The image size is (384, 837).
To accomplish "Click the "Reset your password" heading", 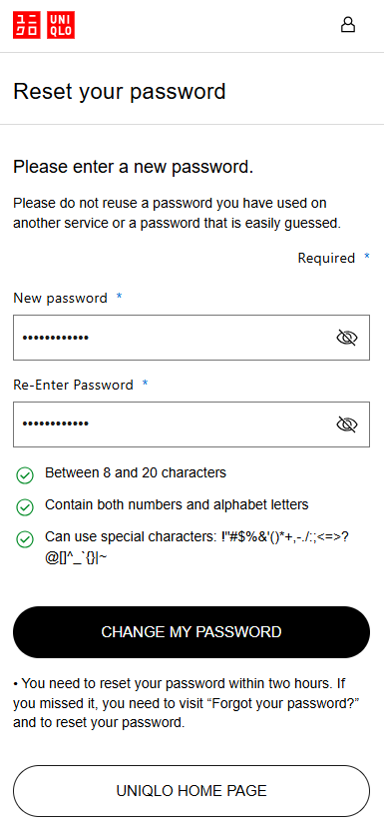I will (120, 92).
